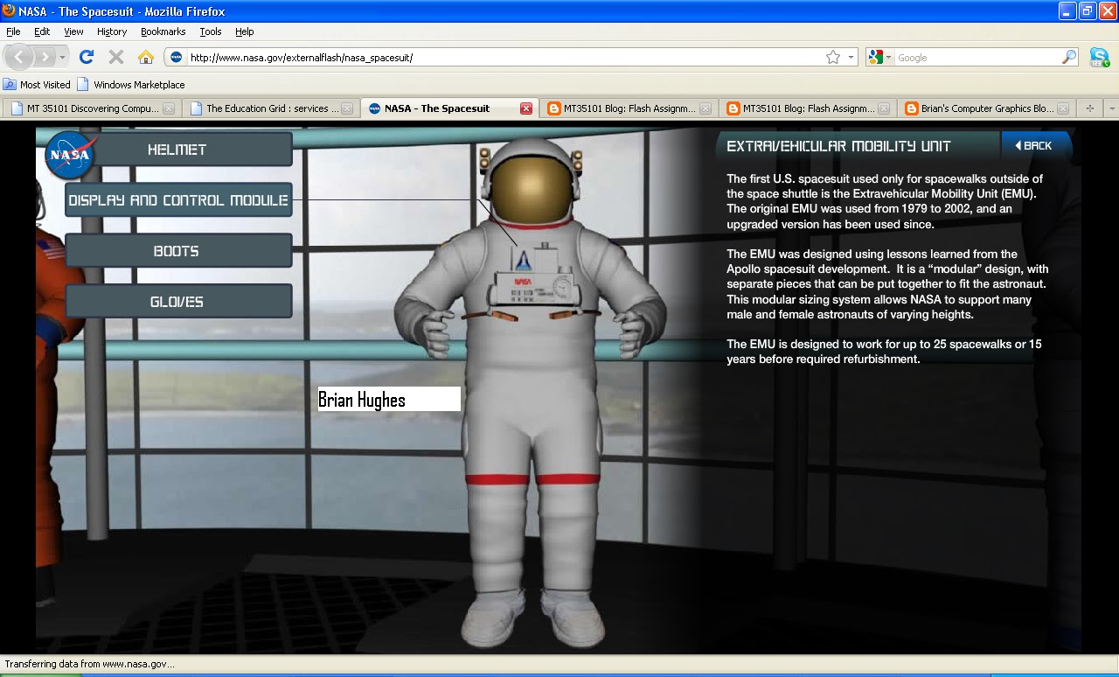This screenshot has width=1119, height=677.
Task: Click the Google search box
Action: (977, 57)
